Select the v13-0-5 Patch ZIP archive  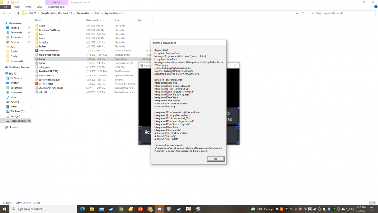click(x=46, y=84)
